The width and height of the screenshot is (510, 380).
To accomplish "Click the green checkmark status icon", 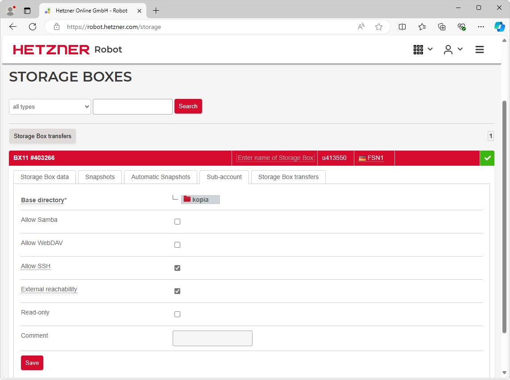I will point(487,158).
